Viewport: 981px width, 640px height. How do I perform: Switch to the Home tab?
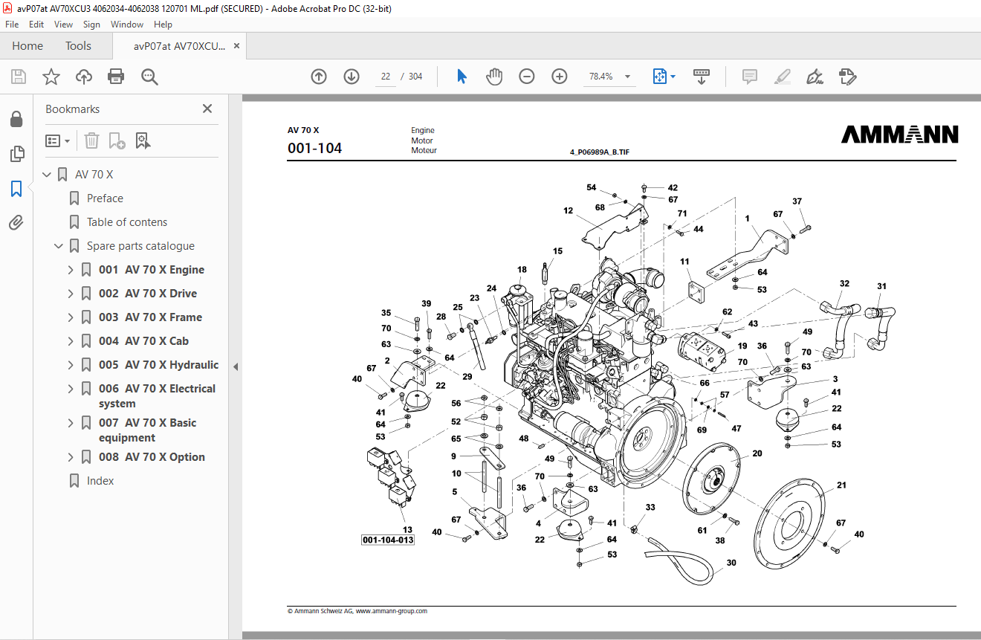(27, 46)
